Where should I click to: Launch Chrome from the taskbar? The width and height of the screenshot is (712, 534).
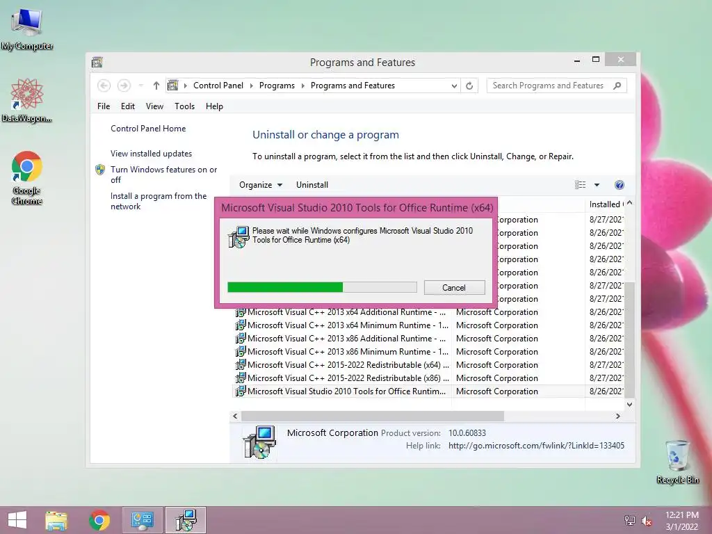pos(99,520)
